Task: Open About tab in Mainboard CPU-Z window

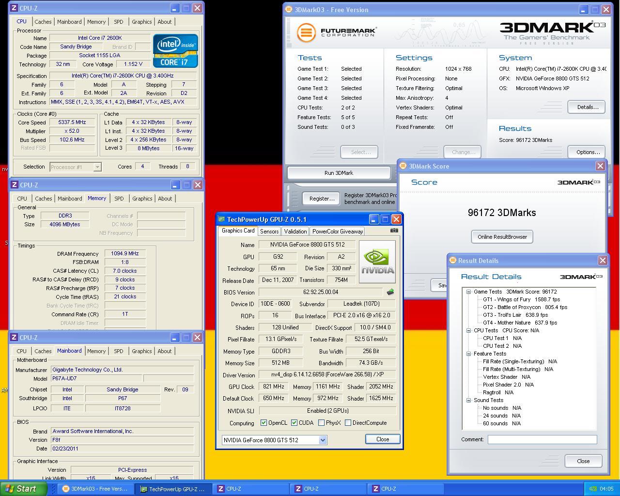Action: pos(165,351)
